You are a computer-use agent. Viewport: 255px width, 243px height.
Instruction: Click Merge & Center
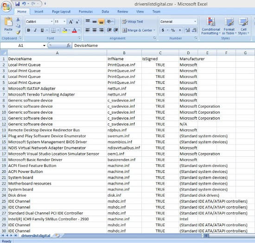click(x=137, y=30)
